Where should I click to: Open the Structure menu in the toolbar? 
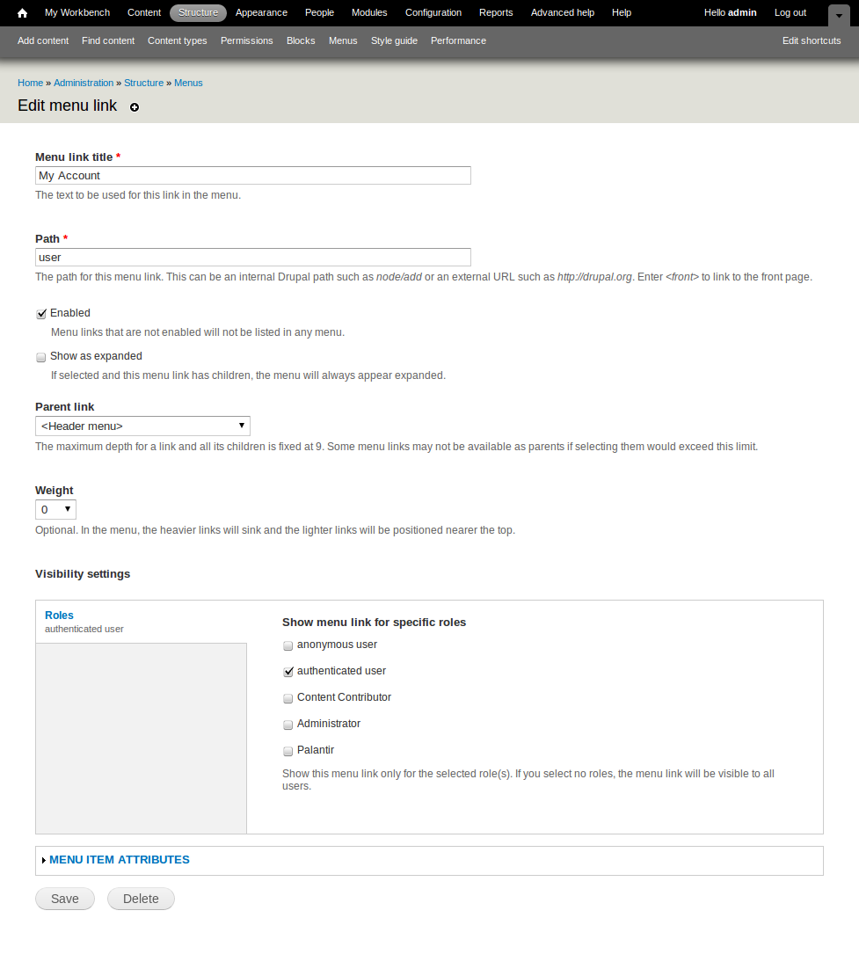[199, 12]
